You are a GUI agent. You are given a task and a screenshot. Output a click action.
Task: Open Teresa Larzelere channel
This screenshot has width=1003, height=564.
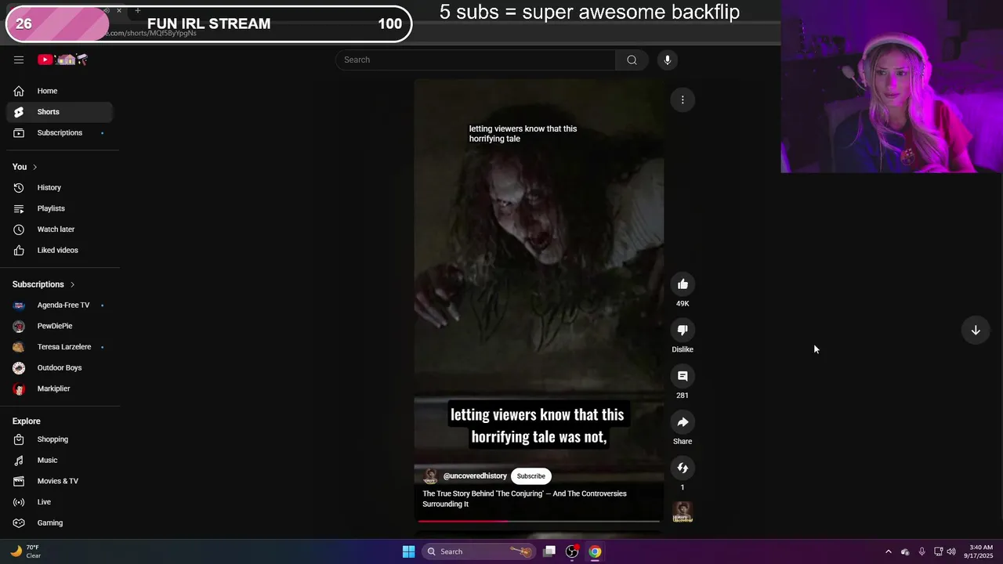(x=60, y=347)
